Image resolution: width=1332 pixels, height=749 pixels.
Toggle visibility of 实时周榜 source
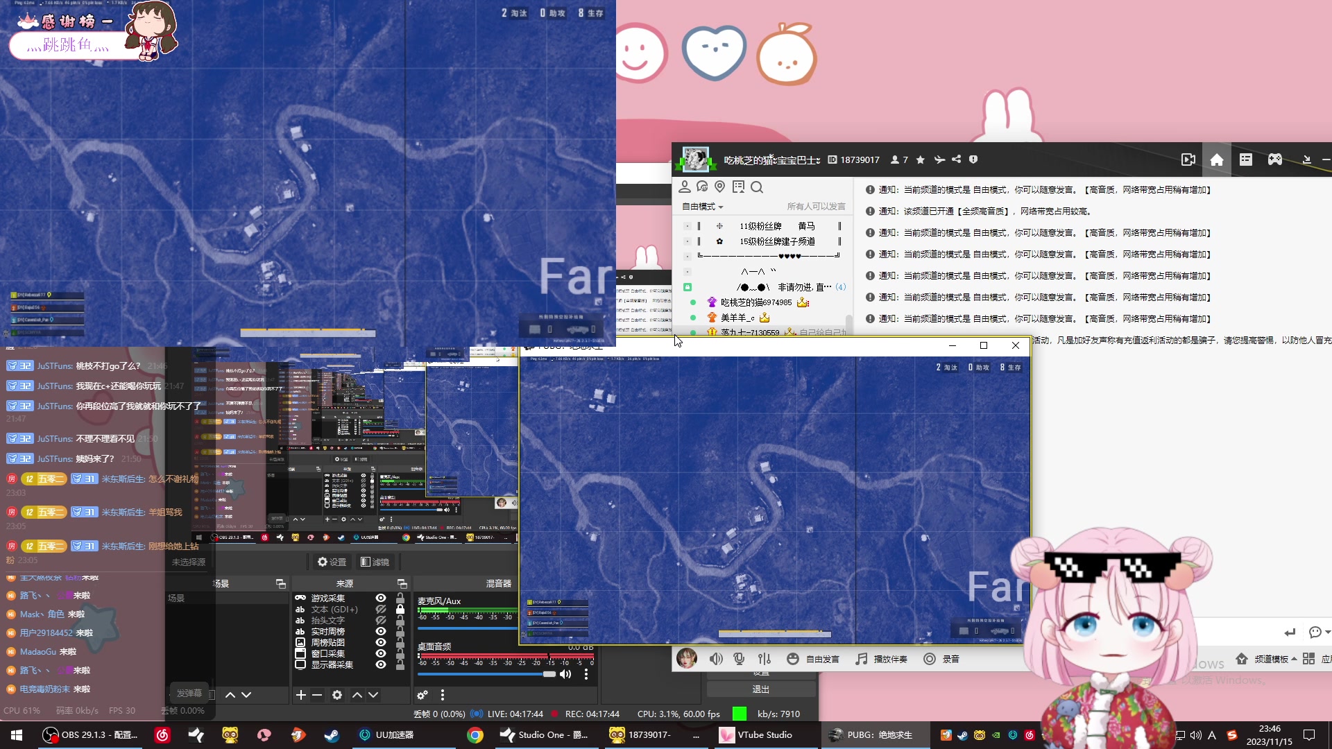(x=381, y=631)
